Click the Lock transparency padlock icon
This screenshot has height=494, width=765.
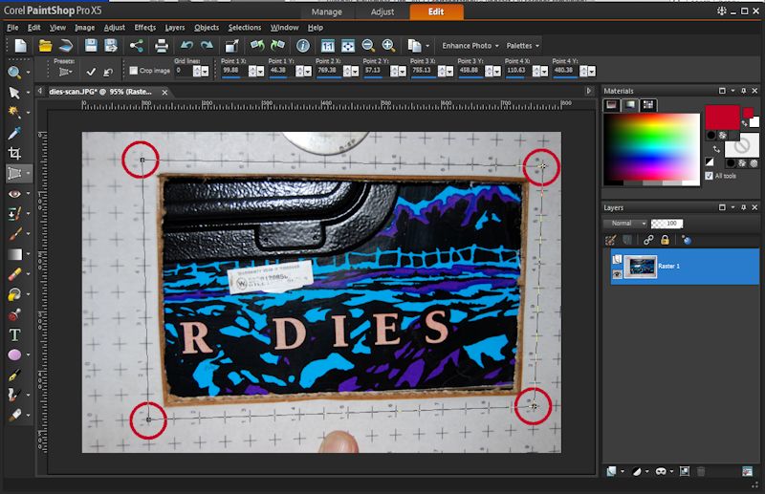[x=665, y=240]
